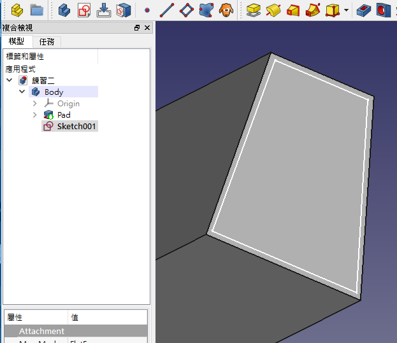Click the blue folder group icon
Viewport: 397px width, 343px height.
[x=37, y=10]
